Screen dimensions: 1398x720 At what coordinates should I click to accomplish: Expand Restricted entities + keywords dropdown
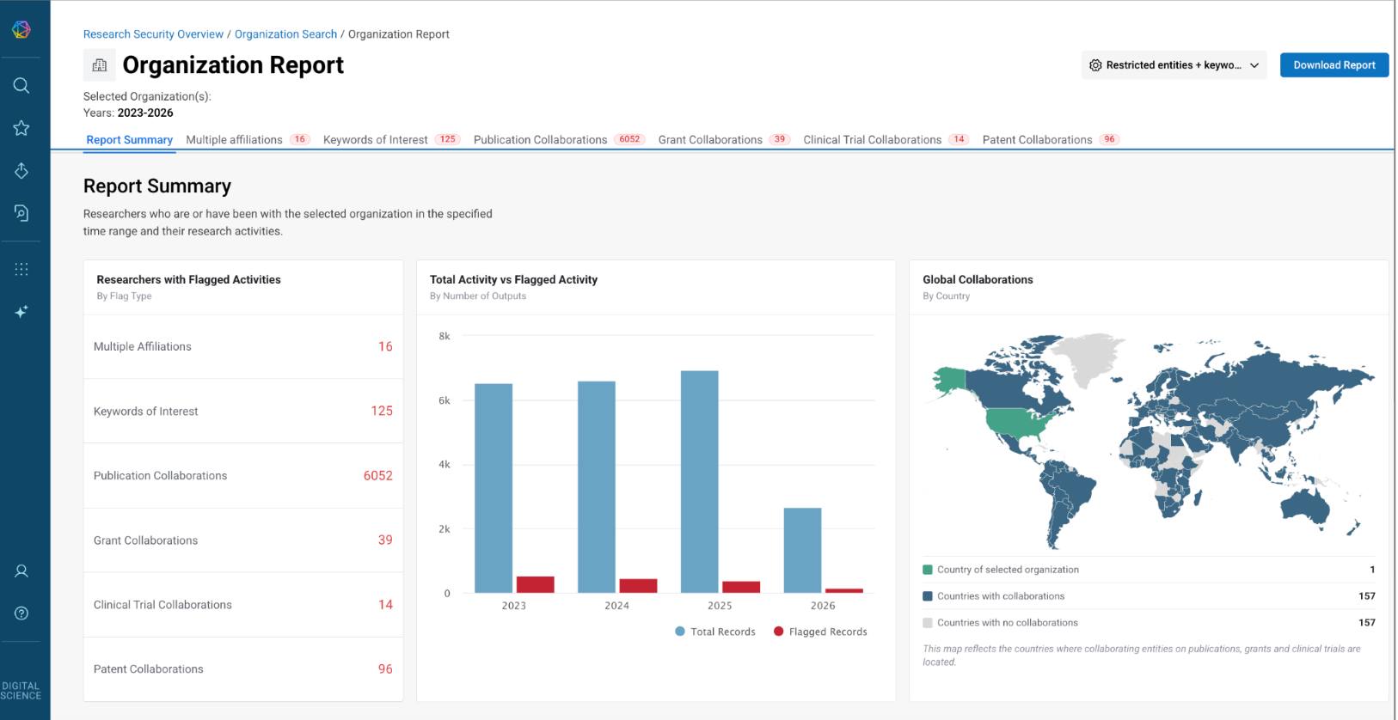pyautogui.click(x=1174, y=65)
